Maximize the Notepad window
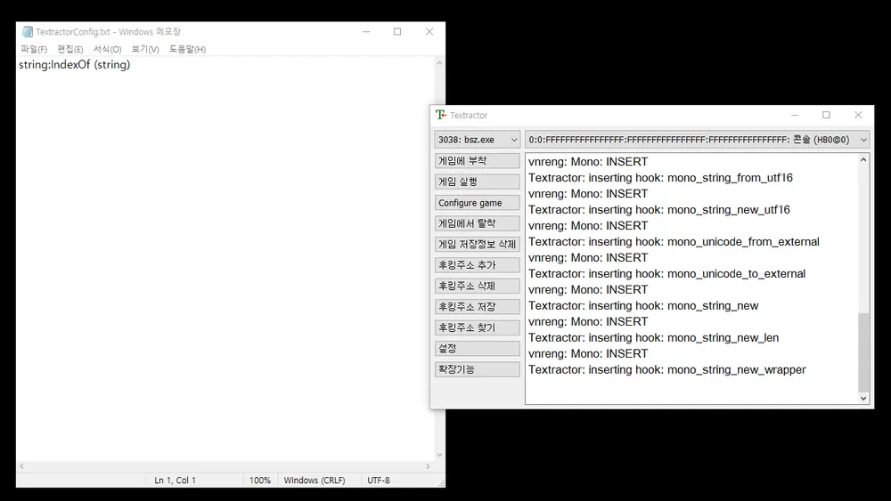The height and width of the screenshot is (501, 891). point(397,32)
